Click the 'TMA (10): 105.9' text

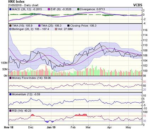pyautogui.click(x=22, y=26)
